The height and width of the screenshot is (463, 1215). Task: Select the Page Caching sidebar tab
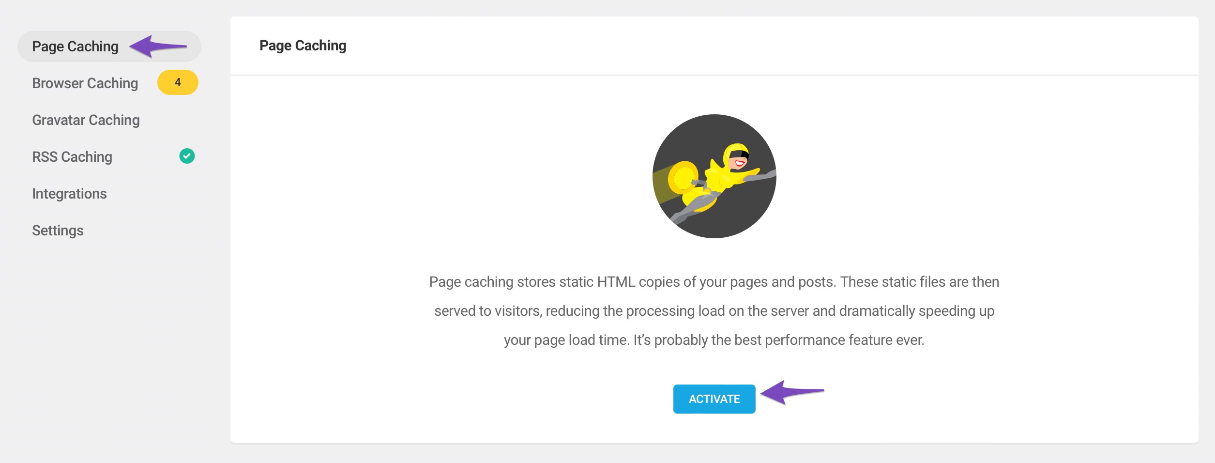point(109,46)
